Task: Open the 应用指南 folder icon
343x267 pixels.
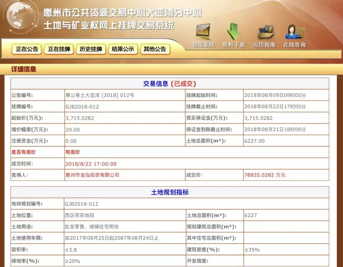Action: [x=265, y=32]
